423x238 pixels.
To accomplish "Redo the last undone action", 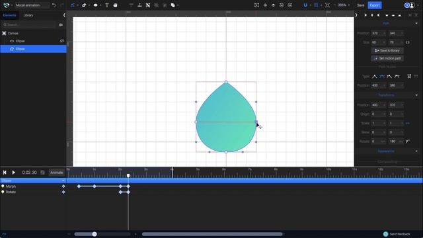I will pyautogui.click(x=61, y=5).
